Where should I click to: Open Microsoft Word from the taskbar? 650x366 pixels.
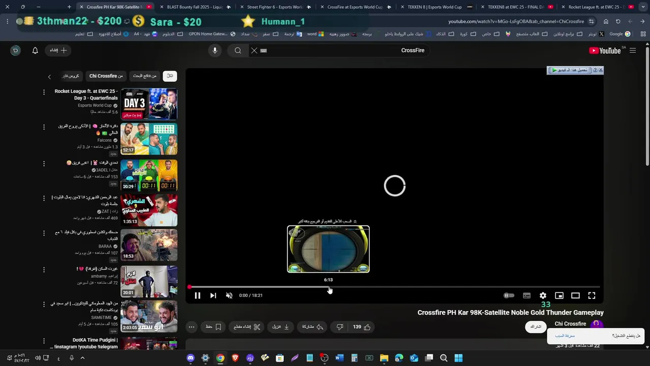coord(339,358)
